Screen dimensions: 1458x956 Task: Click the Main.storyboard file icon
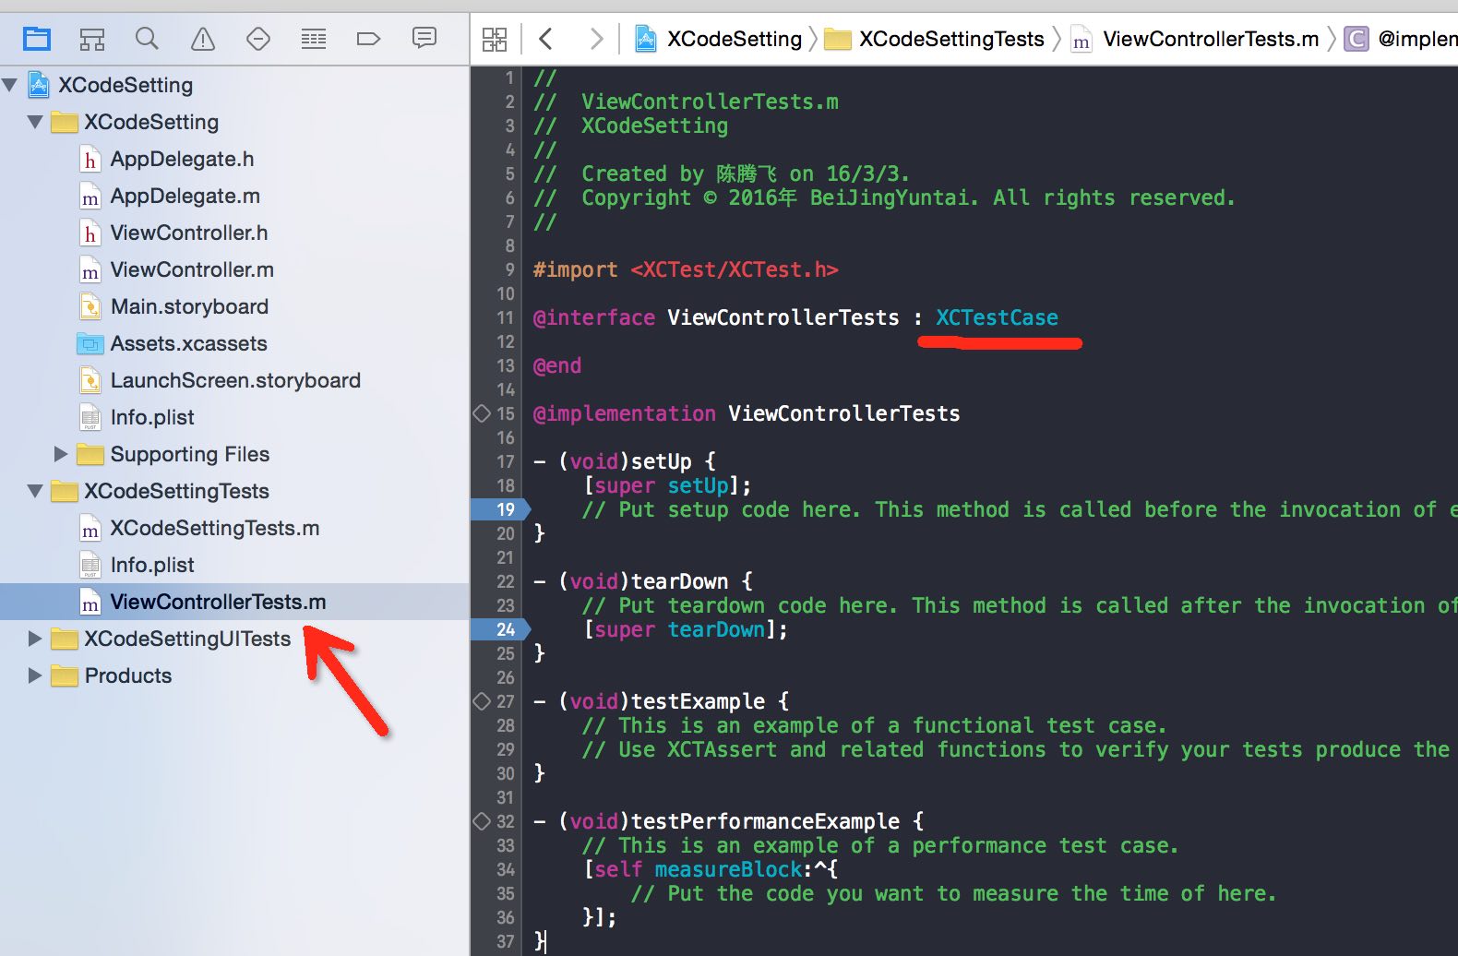coord(90,307)
